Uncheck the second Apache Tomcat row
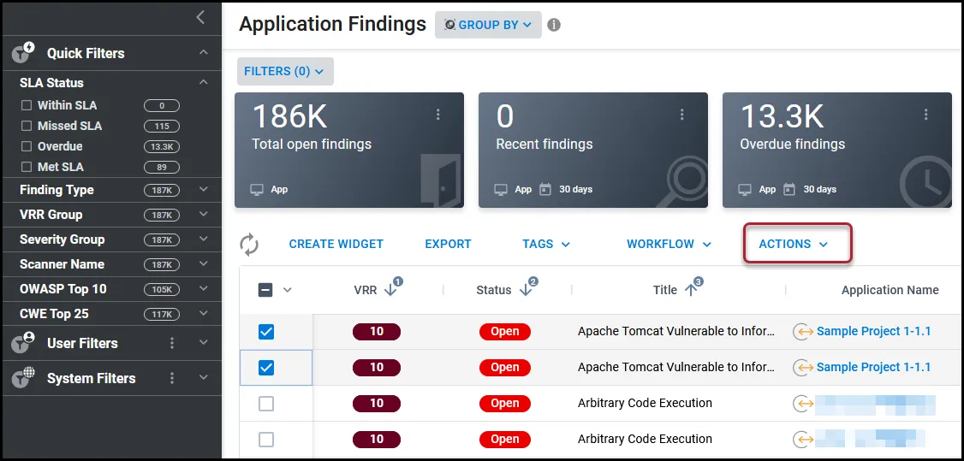This screenshot has height=461, width=964. tap(265, 367)
